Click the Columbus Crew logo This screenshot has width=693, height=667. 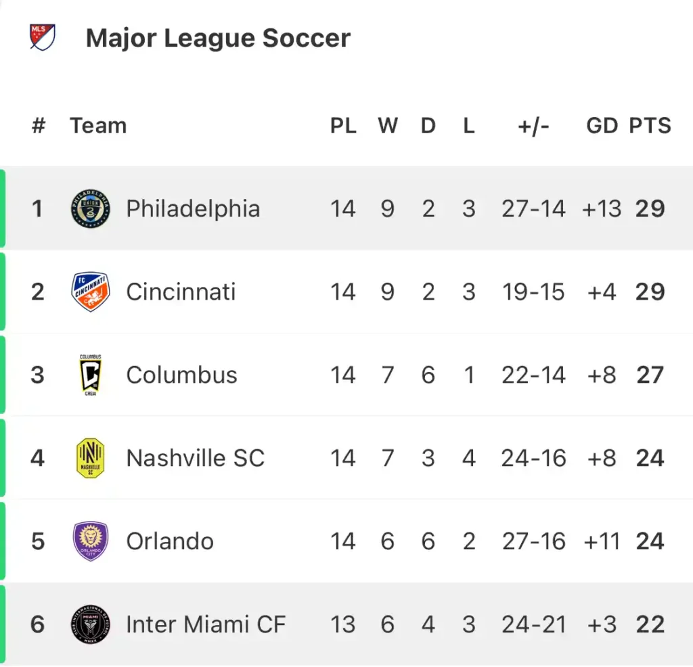(91, 375)
